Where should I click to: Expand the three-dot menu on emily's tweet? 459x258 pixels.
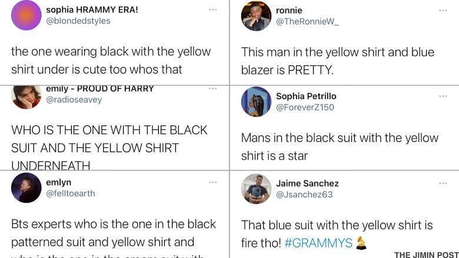point(212,88)
